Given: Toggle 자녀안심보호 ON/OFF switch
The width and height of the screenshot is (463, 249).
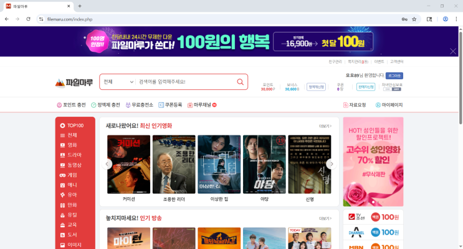Looking at the screenshot, I should click(x=392, y=89).
